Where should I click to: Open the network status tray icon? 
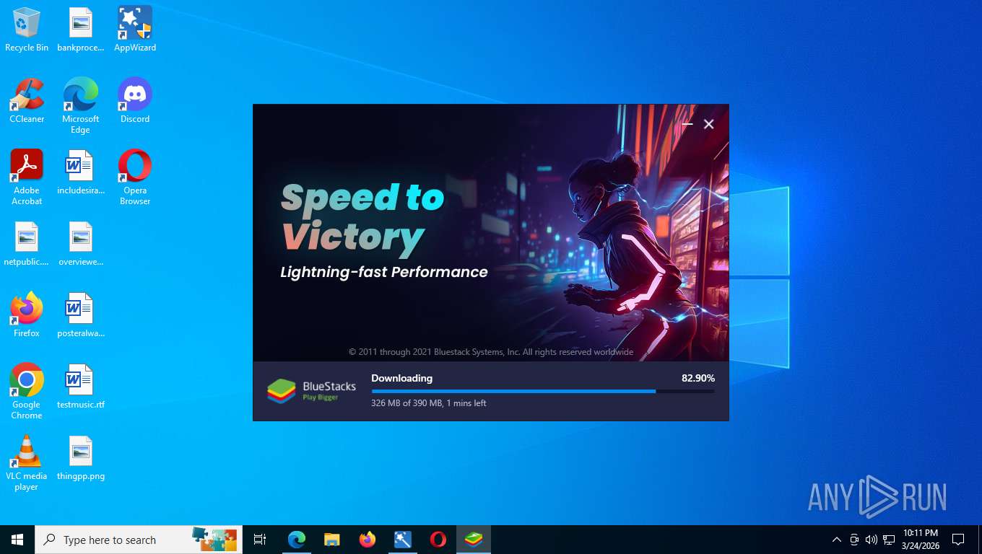pos(889,540)
